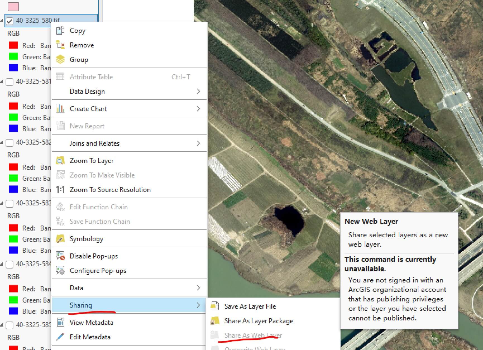Click the Share As Layer Package icon
This screenshot has width=483, height=350.
point(214,321)
